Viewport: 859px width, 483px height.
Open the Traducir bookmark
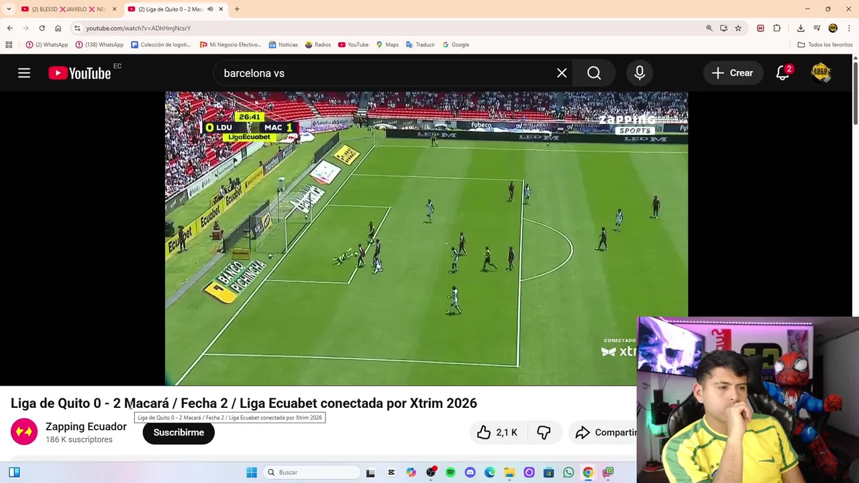coord(420,45)
